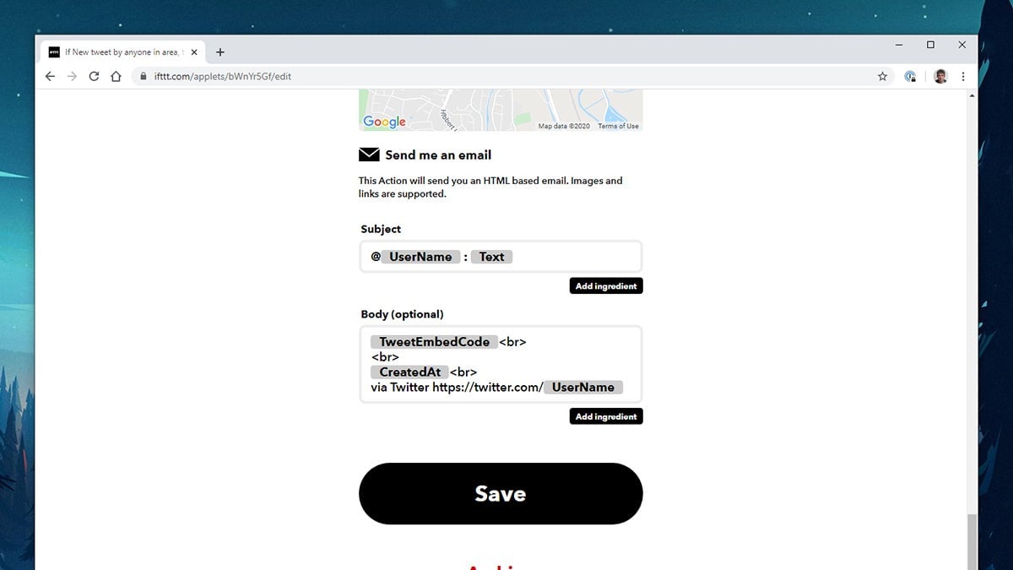
Task: Click the Save button
Action: tap(501, 493)
